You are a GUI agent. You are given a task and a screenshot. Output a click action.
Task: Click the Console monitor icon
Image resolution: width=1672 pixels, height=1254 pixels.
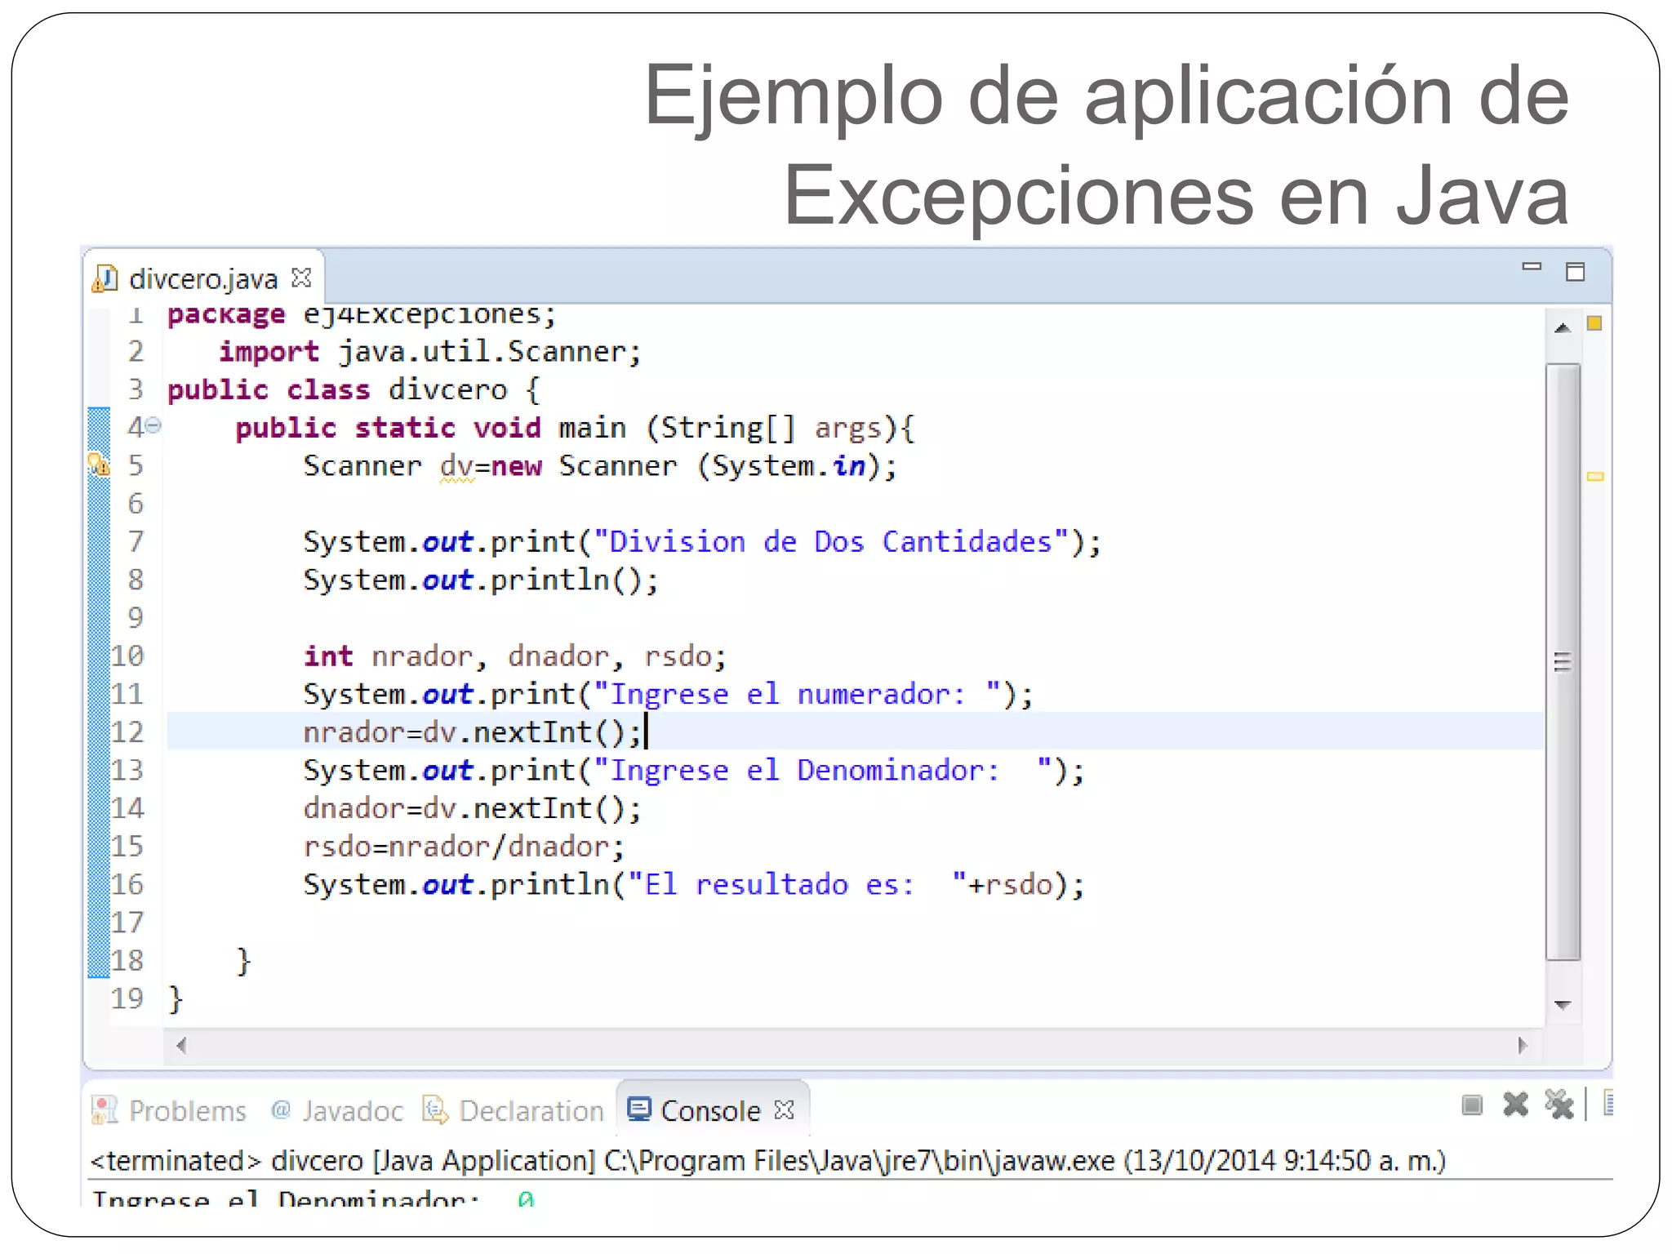tap(639, 1109)
